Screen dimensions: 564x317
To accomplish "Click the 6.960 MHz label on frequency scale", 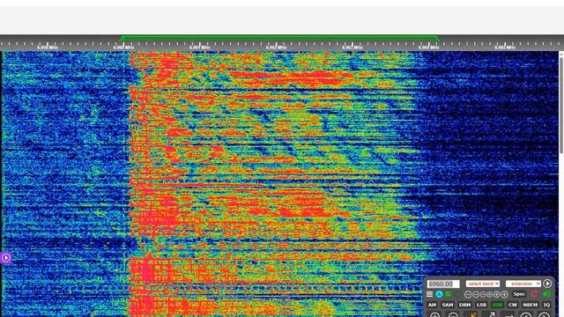I will (x=123, y=48).
